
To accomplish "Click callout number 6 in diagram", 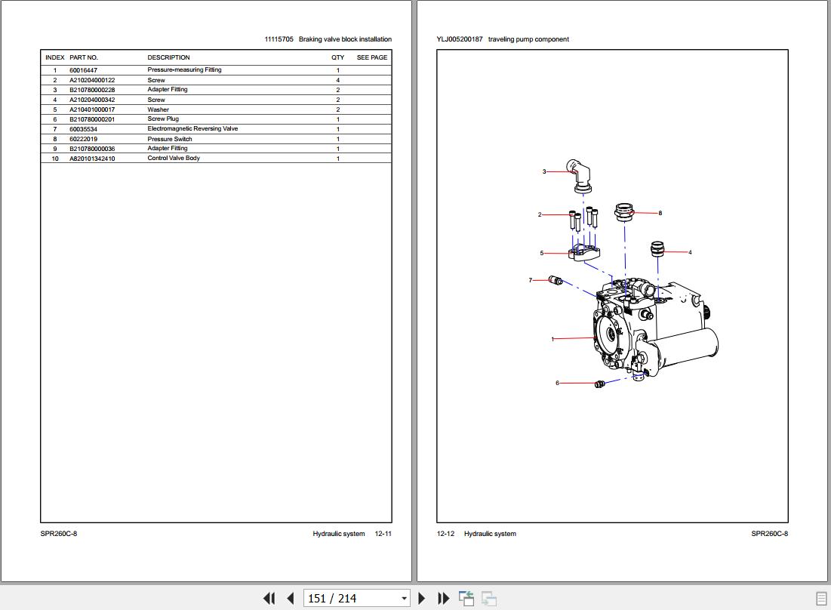I will (558, 383).
